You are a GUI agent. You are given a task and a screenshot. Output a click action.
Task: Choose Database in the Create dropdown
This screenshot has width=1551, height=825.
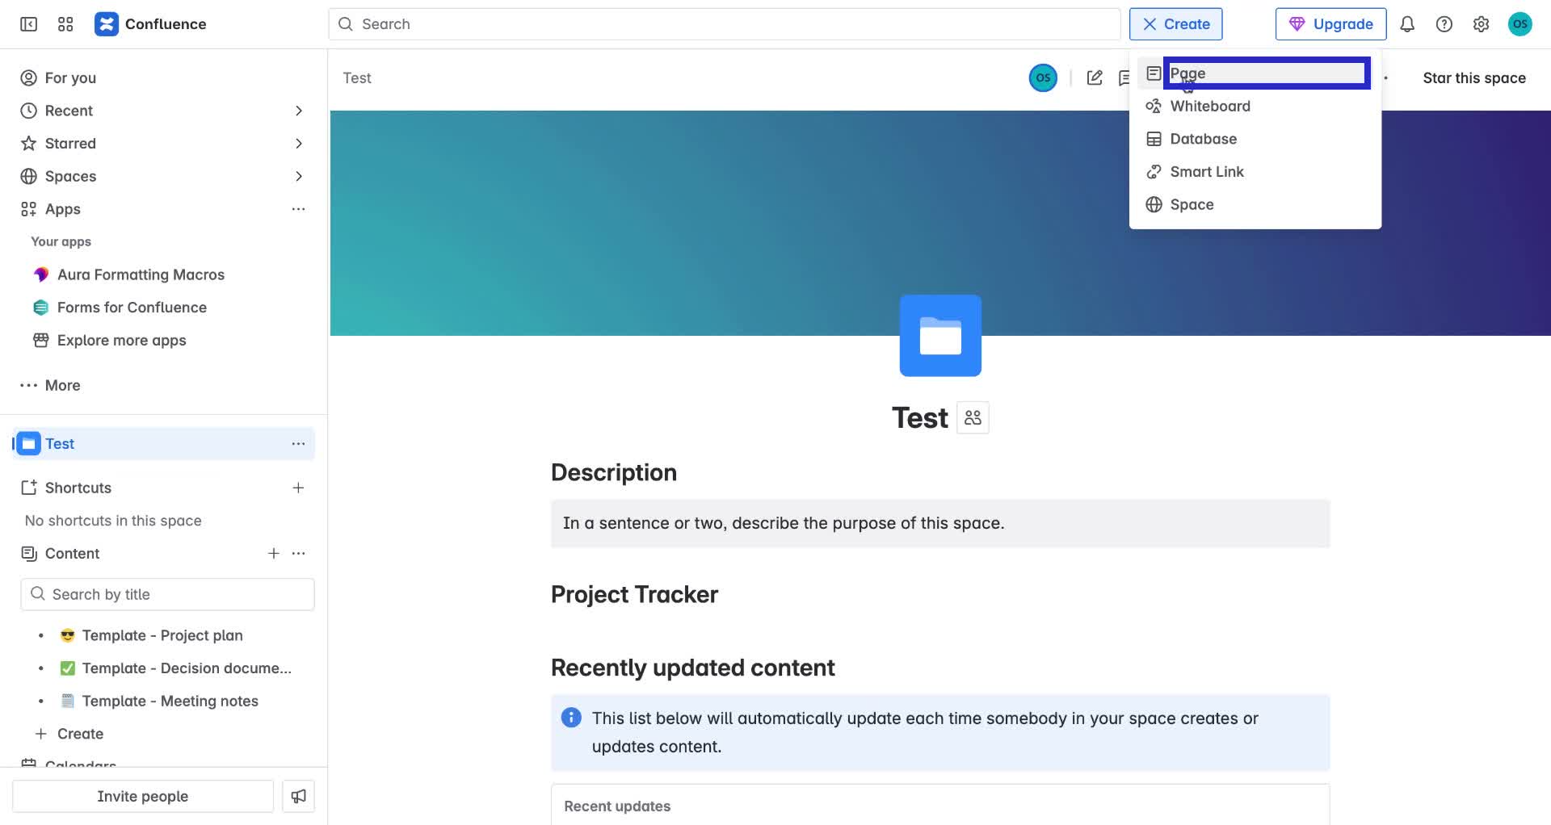[1203, 139]
